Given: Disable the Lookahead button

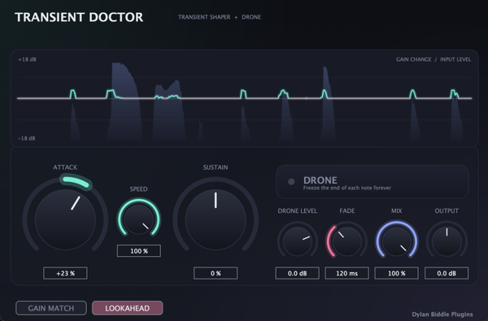Looking at the screenshot, I should coord(128,308).
